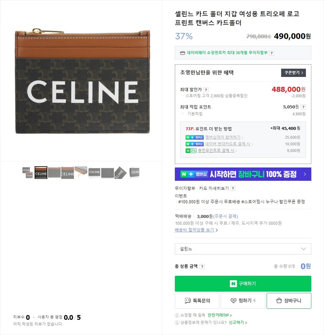Toggle the 찜하기 wishlist heart button
The height and width of the screenshot is (335, 324).
coord(243,301)
